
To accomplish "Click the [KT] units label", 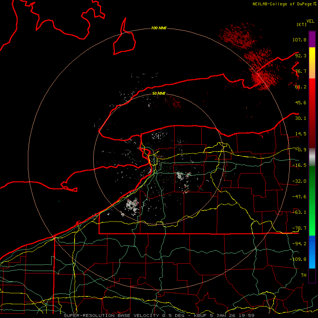I will 301,24.
